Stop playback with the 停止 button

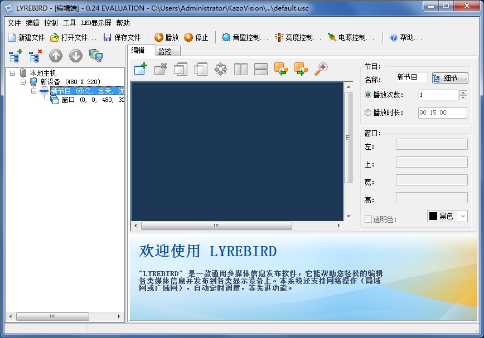point(196,38)
